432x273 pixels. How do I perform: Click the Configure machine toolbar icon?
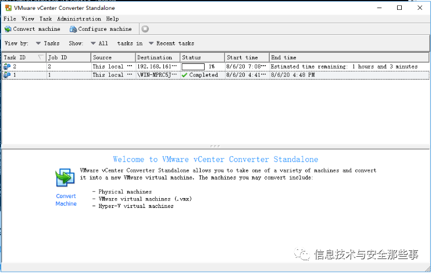click(x=73, y=29)
